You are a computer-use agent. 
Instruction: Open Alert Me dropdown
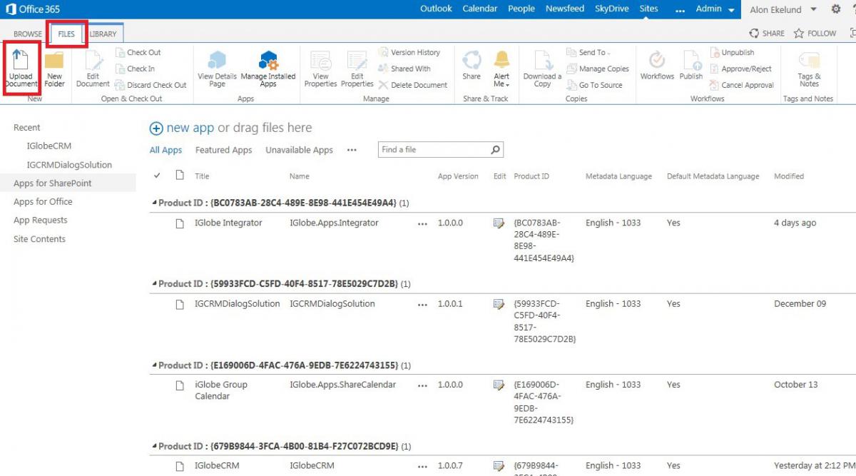pos(501,69)
